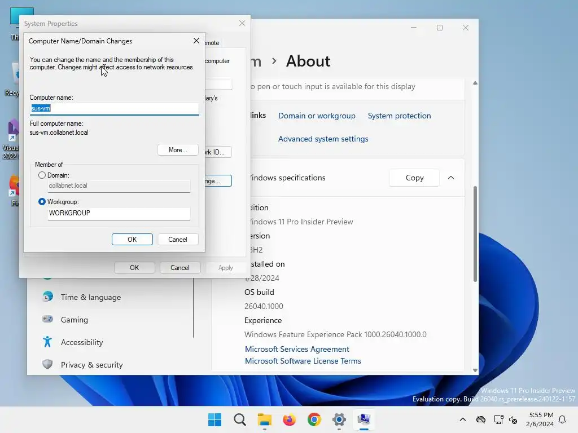Click the Gaming controller icon
The height and width of the screenshot is (433, 578).
(47, 319)
